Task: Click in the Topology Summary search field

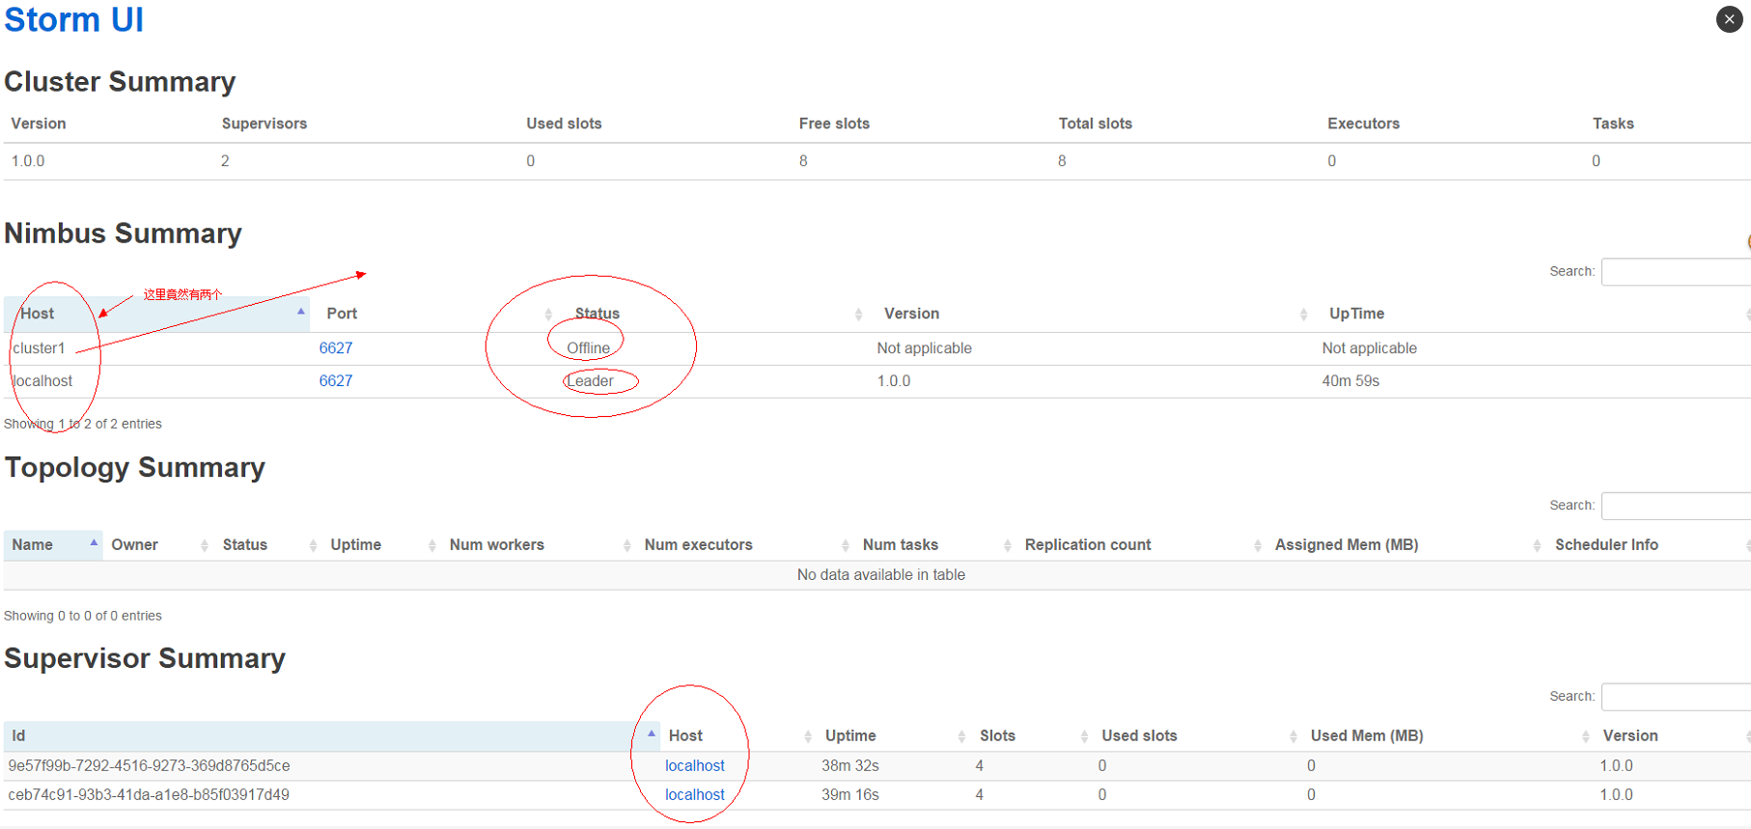Action: coord(1676,506)
